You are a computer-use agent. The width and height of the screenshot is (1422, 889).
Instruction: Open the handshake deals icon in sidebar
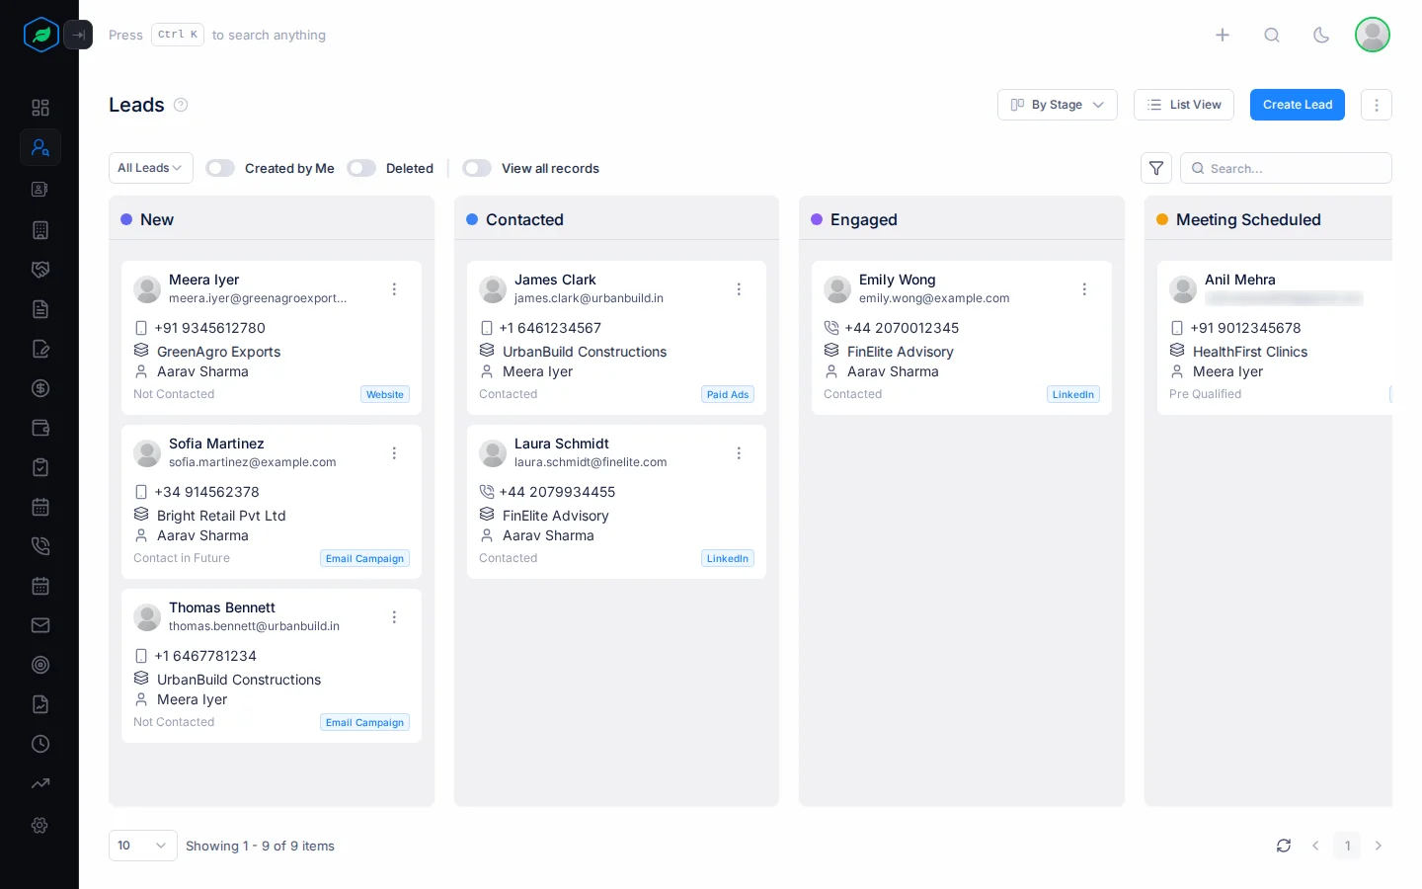click(40, 270)
